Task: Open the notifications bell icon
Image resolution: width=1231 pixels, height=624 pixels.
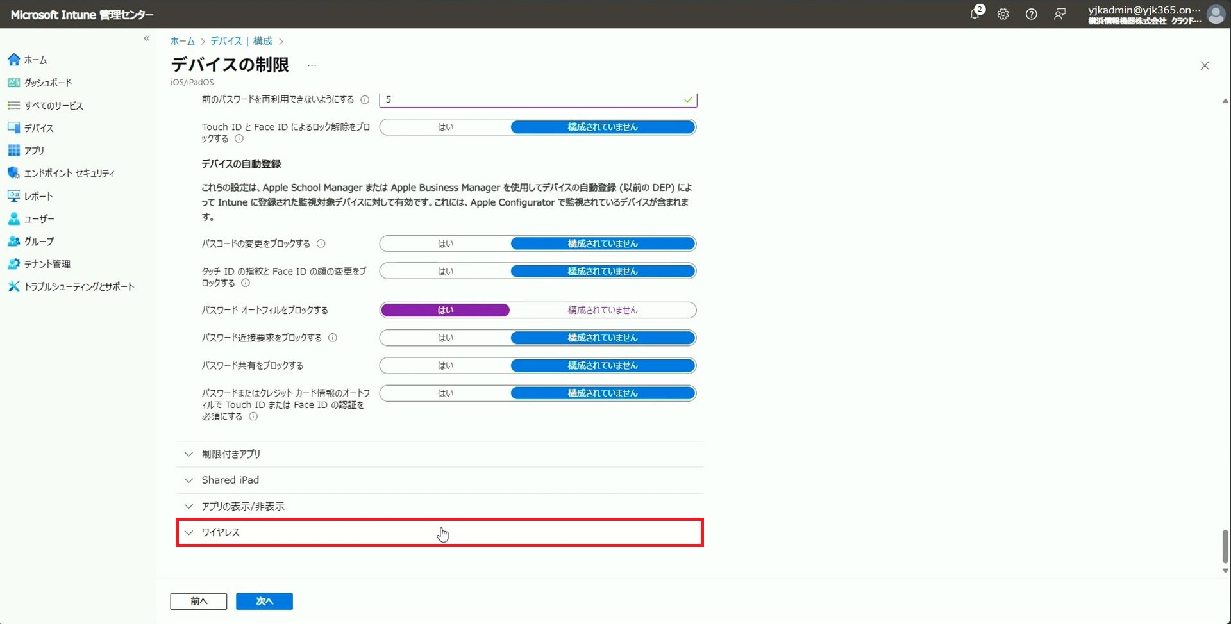Action: click(975, 14)
